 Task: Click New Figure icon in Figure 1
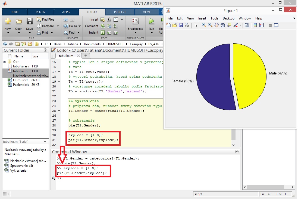tap(168, 25)
